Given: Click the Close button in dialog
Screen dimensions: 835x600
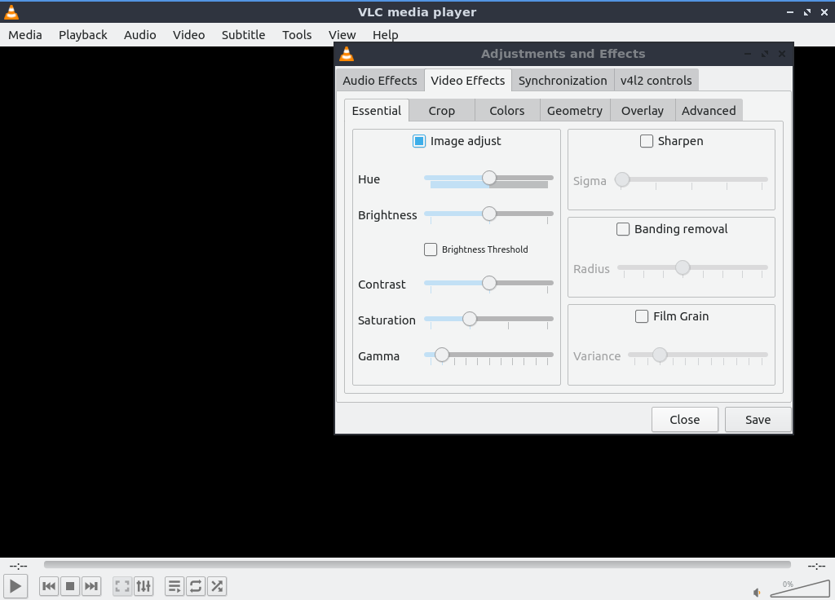Looking at the screenshot, I should (x=684, y=420).
